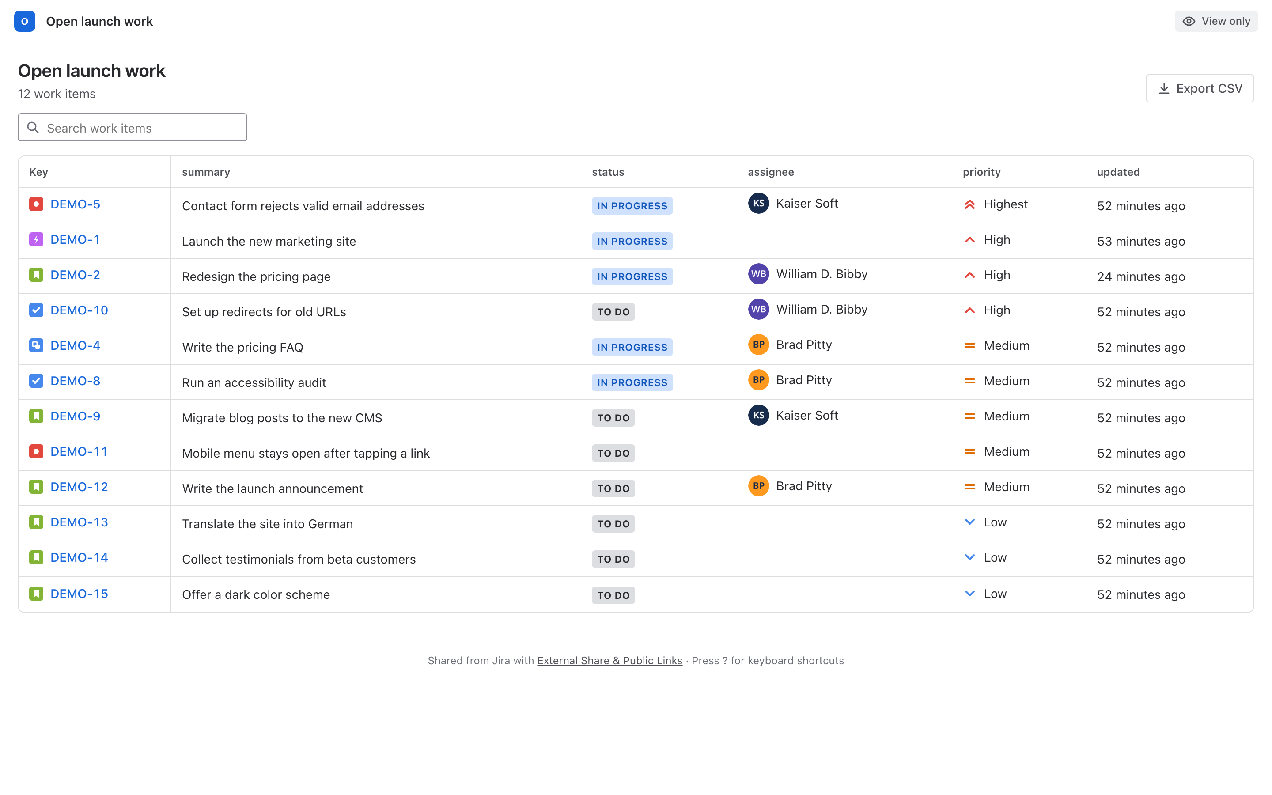Open work item DEMO-12
Image resolution: width=1272 pixels, height=795 pixels.
79,486
